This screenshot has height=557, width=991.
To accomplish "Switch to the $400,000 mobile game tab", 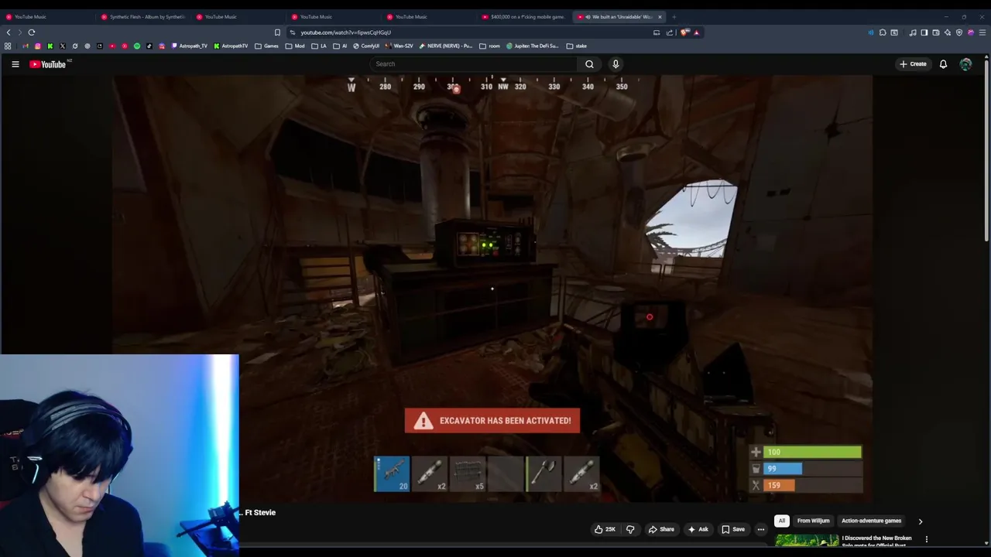I will click(523, 16).
